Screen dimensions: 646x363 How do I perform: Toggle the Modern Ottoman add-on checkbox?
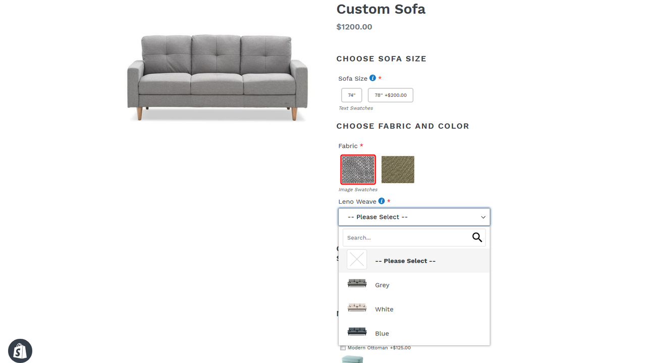(x=343, y=347)
